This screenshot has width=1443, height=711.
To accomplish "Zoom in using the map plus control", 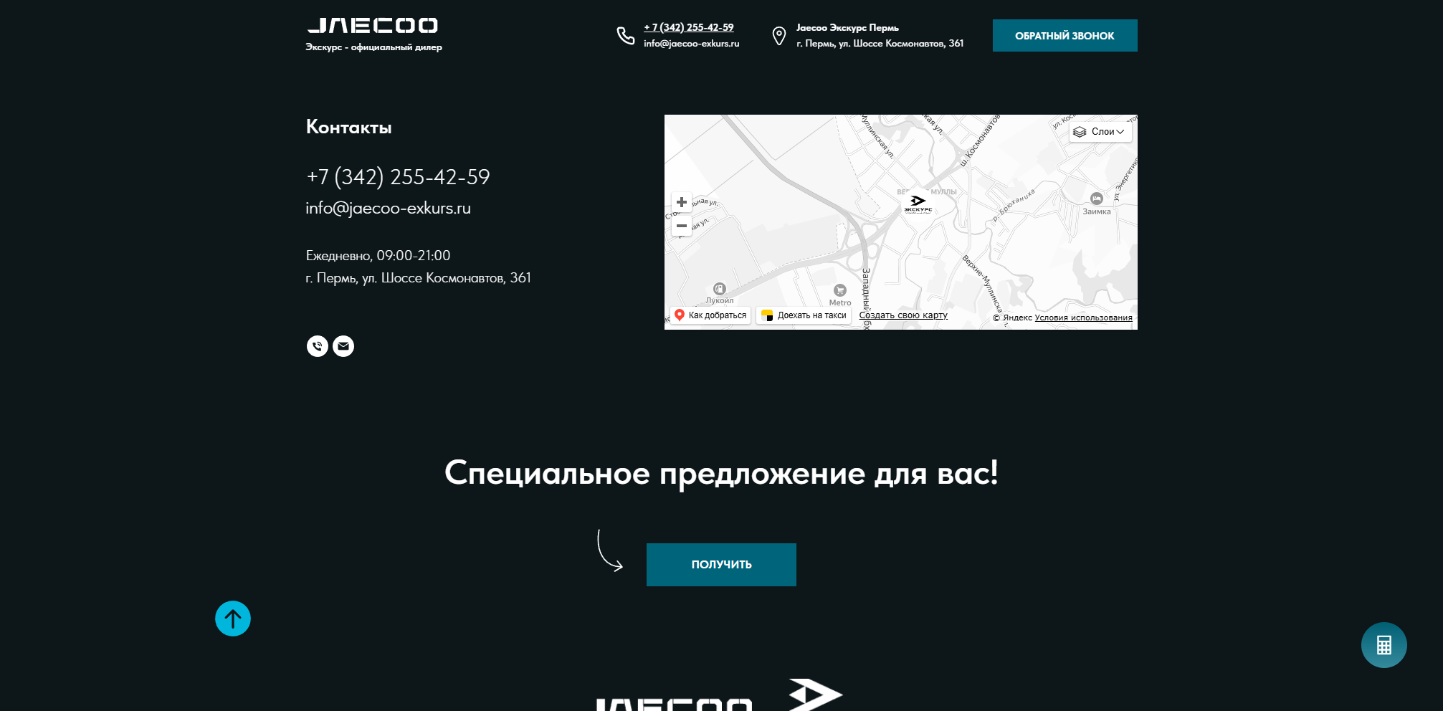I will pyautogui.click(x=681, y=202).
